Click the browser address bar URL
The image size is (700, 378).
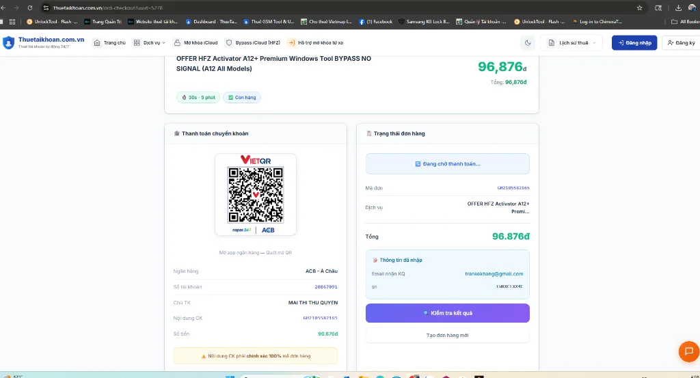coord(107,8)
